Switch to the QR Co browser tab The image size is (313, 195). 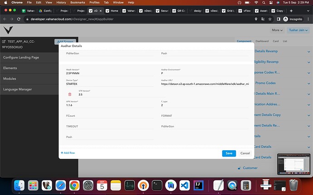179,11
